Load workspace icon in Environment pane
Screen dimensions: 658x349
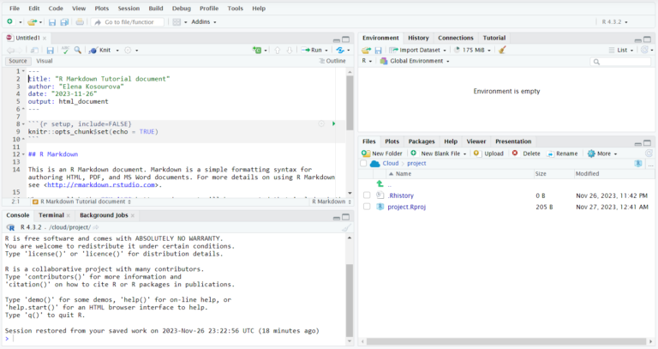click(x=367, y=50)
